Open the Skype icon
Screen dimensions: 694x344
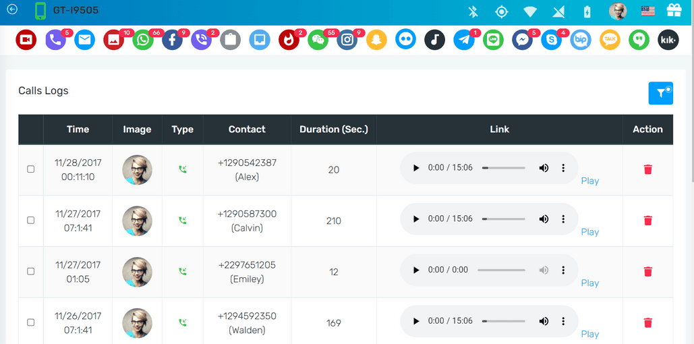point(552,40)
